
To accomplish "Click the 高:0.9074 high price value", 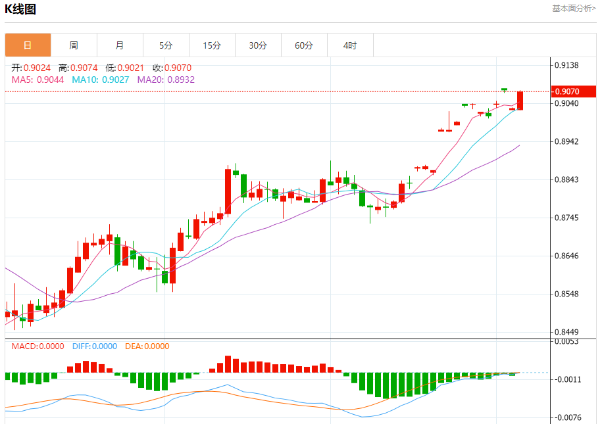I will (78, 68).
